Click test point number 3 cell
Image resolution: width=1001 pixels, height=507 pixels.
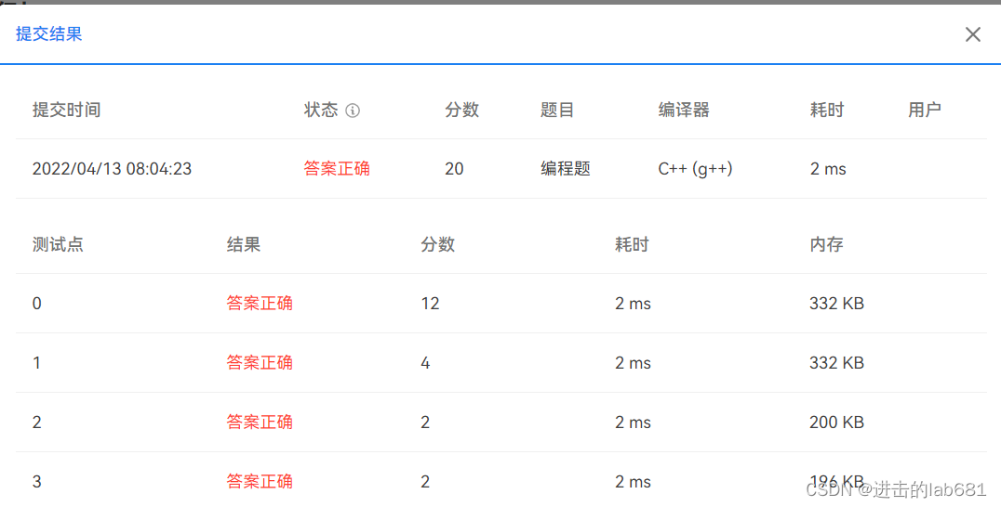[x=36, y=482]
